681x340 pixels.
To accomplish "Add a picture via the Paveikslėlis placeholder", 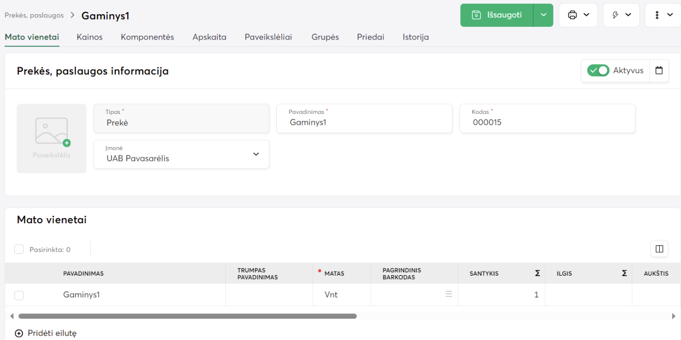I will [52, 138].
